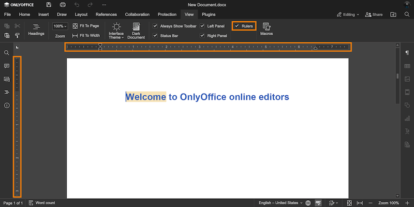
Task: Expand the 100% zoom dropdown
Action: [x=60, y=26]
